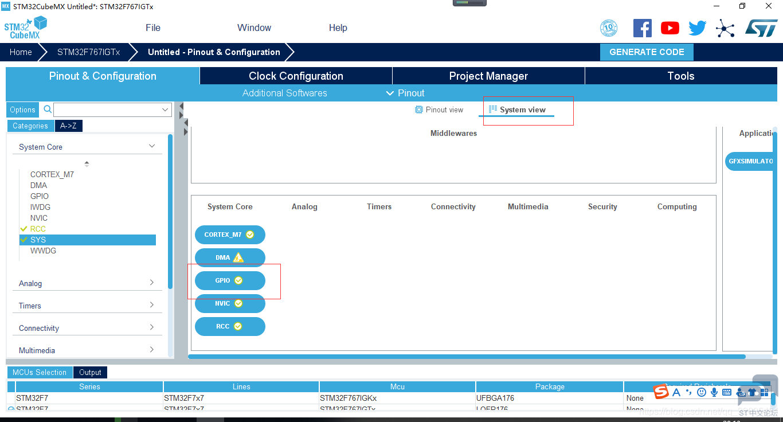Click the Sogou punctuation mode icon

[x=690, y=392]
